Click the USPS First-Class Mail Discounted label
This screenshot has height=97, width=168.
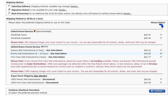pos(35,83)
